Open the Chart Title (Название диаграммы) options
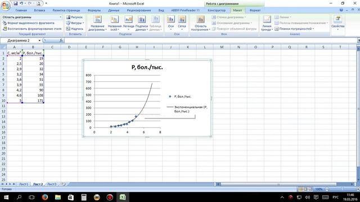 (x=97, y=24)
